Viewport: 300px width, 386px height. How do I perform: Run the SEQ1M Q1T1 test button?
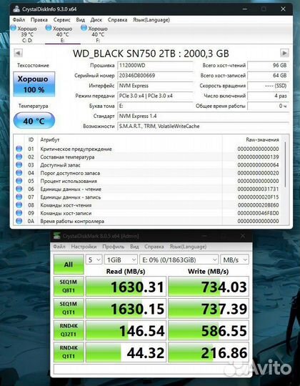tap(69, 308)
